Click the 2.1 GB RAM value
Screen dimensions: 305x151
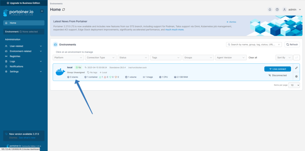click(181, 77)
